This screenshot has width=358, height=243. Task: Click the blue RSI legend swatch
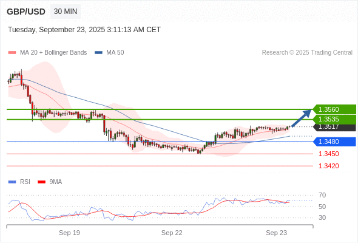tap(12, 182)
